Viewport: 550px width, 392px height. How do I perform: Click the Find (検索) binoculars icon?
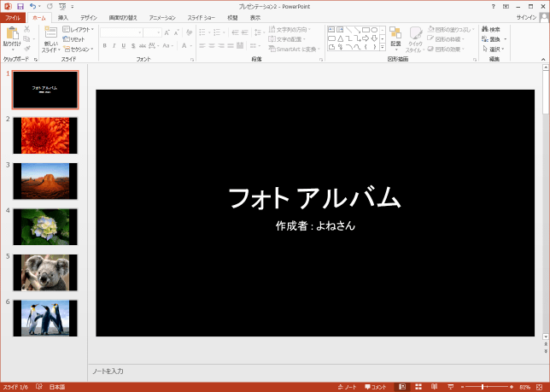484,29
